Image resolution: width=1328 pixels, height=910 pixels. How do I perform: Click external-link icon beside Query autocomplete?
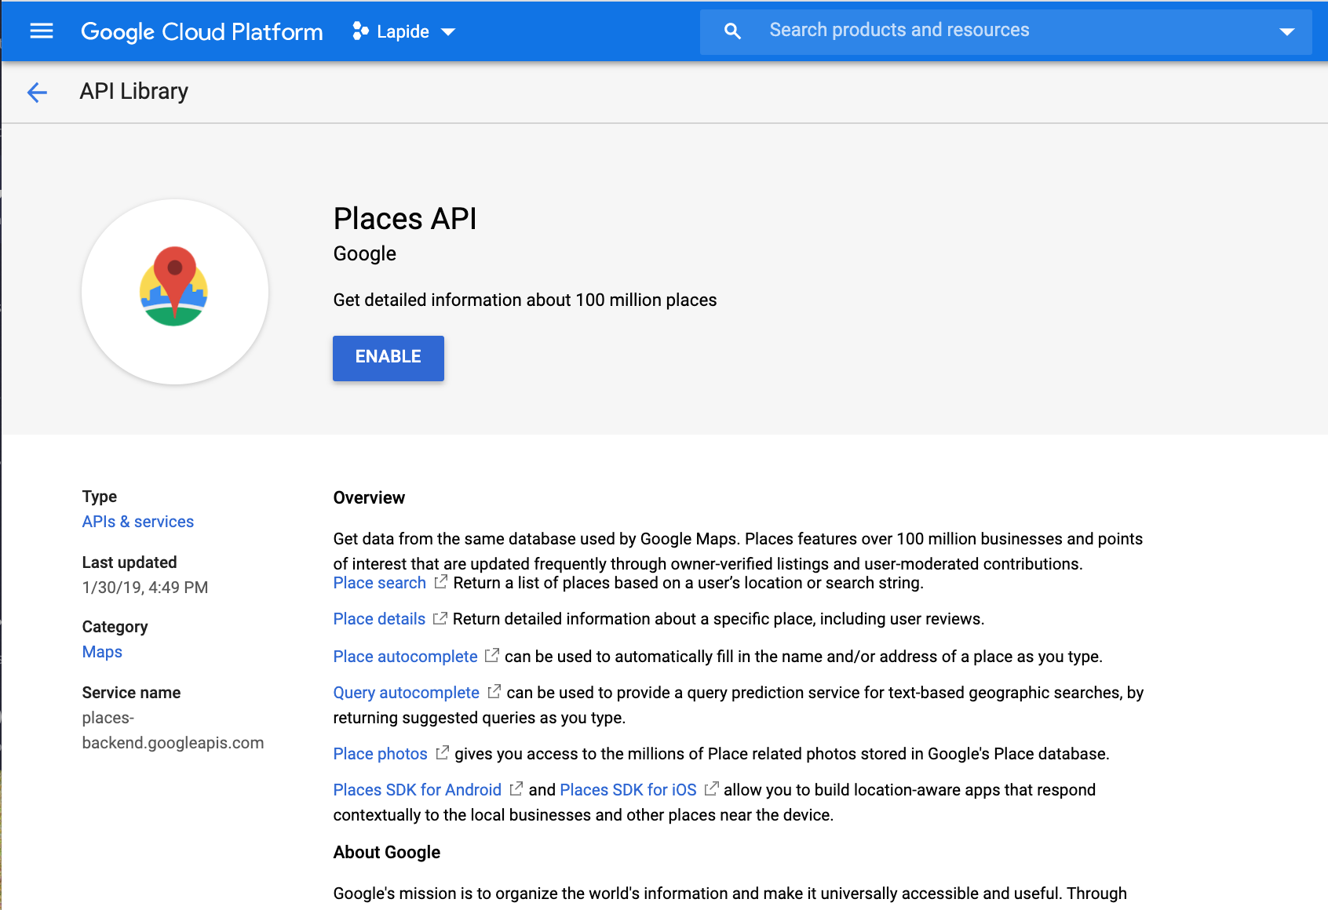pyautogui.click(x=494, y=692)
